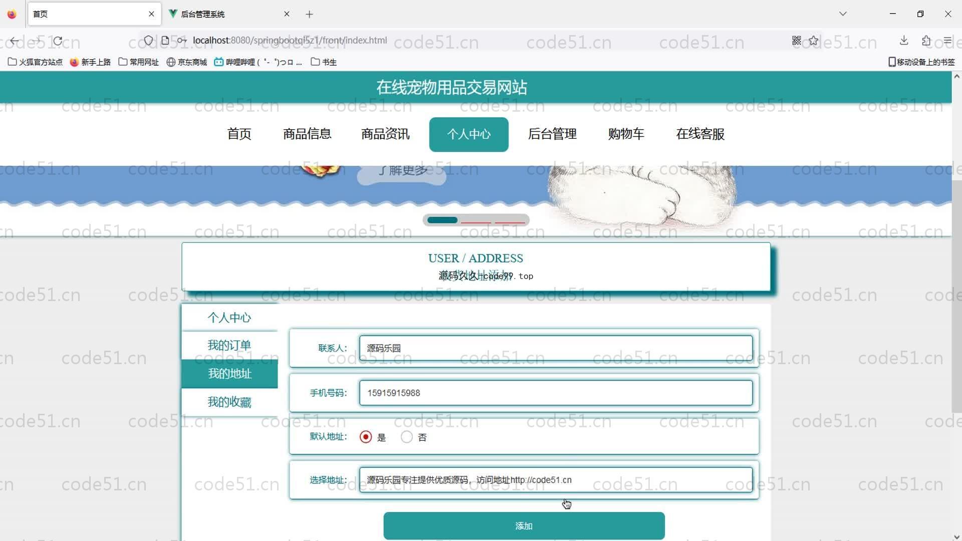The image size is (962, 541).
Task: Click the address bar URL
Action: (x=290, y=40)
